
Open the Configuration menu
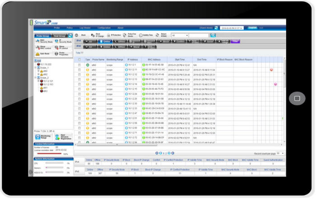104,28
